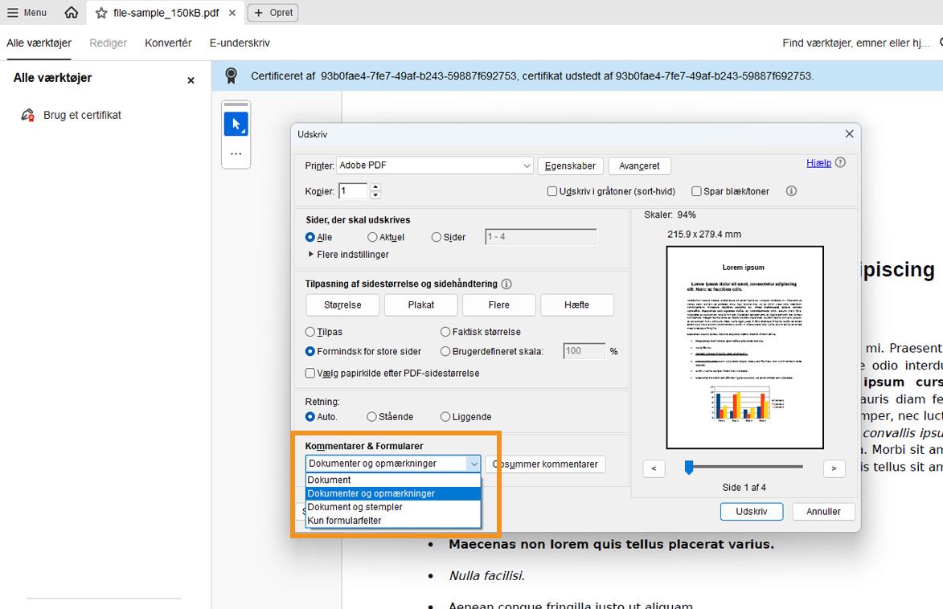Choose Dokument og stempler option
This screenshot has height=609, width=943.
coord(393,507)
